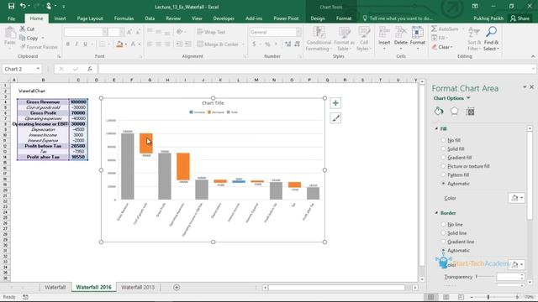Select Automatic fill radio button
The width and height of the screenshot is (538, 302).
(x=443, y=184)
